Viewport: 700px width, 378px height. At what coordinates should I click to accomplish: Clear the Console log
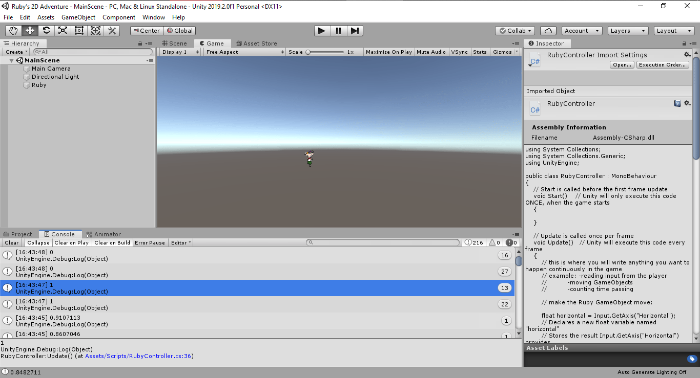pos(12,242)
